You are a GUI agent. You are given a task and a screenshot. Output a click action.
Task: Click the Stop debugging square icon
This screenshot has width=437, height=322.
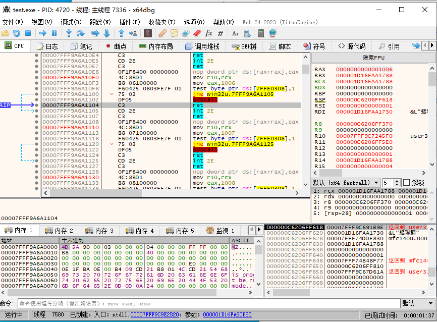tap(28, 33)
